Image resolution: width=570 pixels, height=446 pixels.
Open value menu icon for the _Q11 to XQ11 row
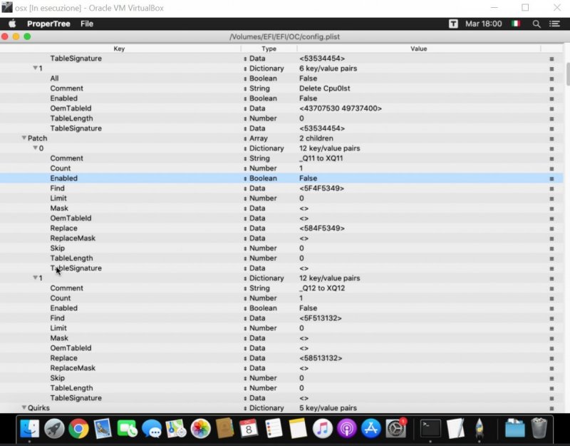pos(551,158)
